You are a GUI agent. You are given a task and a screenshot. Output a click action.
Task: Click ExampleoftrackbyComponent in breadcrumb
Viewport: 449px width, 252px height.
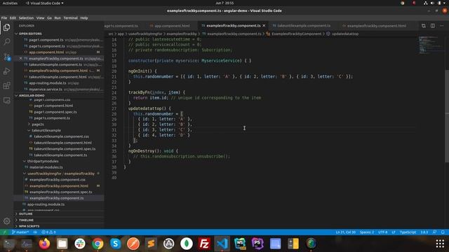tap(296, 34)
